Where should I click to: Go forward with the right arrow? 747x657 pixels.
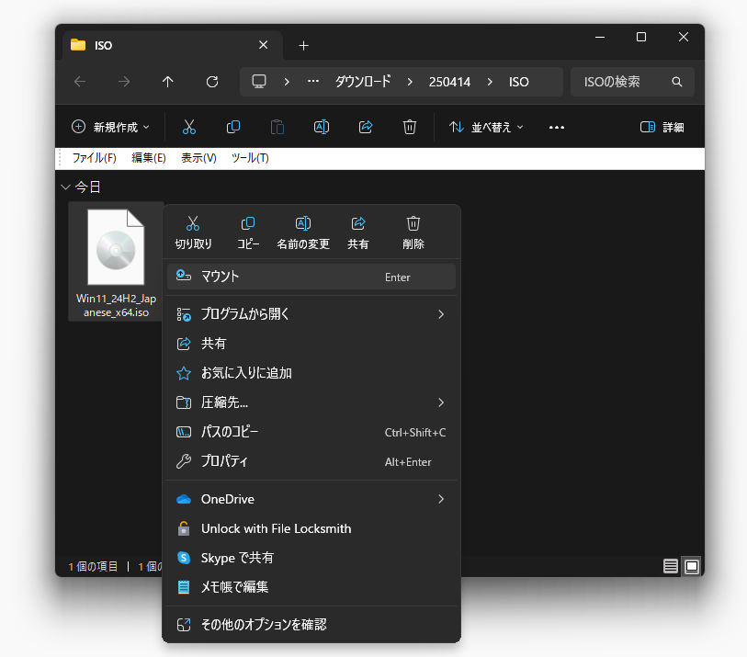pos(124,82)
